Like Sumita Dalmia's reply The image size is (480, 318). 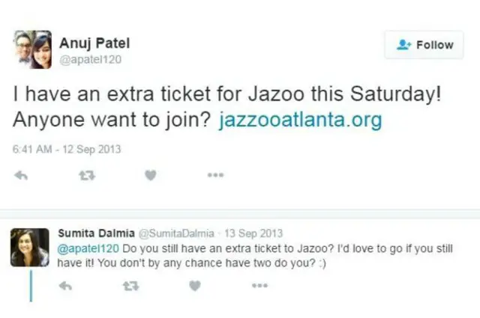194,285
